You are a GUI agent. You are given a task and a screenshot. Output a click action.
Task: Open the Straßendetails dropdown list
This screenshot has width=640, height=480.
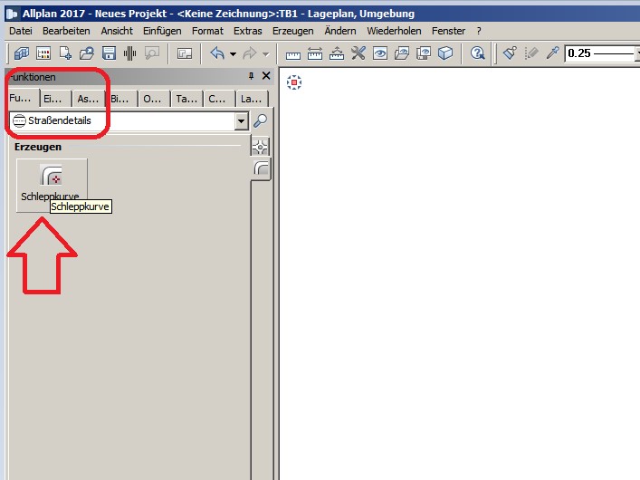click(x=241, y=120)
